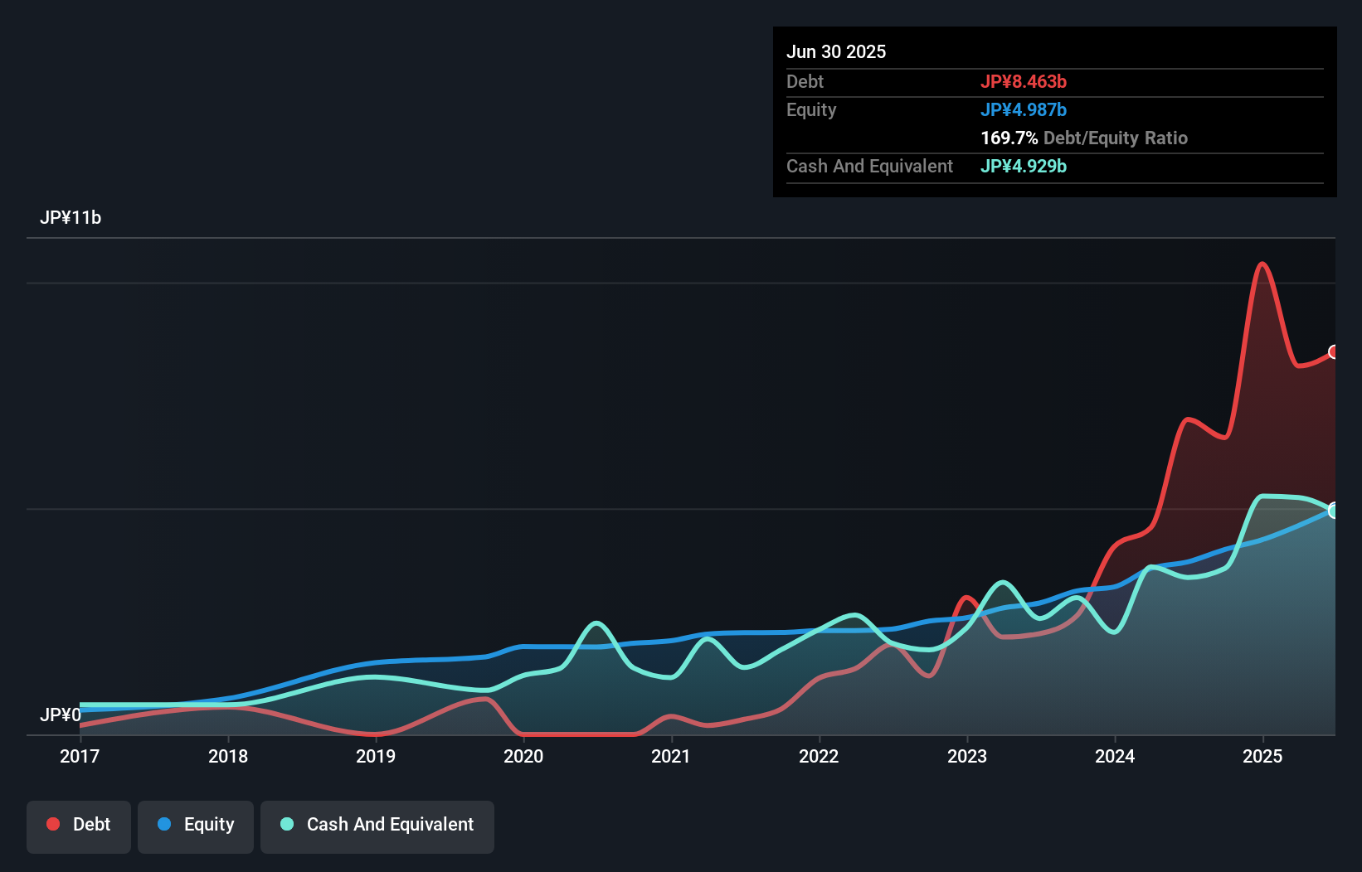Select the peak of the red Debt line
The width and height of the screenshot is (1362, 872).
1262,264
